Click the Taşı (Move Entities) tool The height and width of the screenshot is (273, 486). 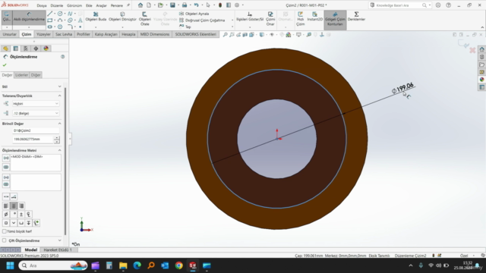[185, 27]
